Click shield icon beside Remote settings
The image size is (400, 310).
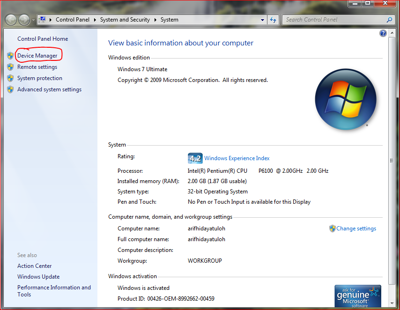pyautogui.click(x=10, y=67)
